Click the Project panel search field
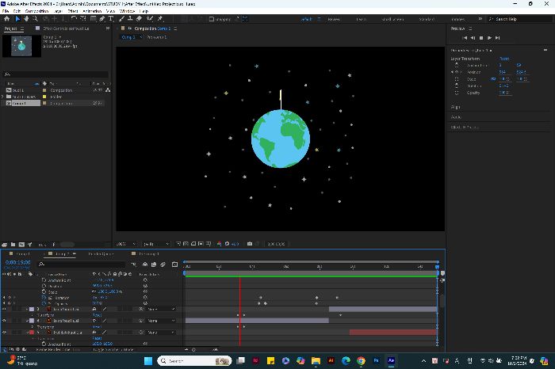This screenshot has height=369, width=555. point(55,74)
